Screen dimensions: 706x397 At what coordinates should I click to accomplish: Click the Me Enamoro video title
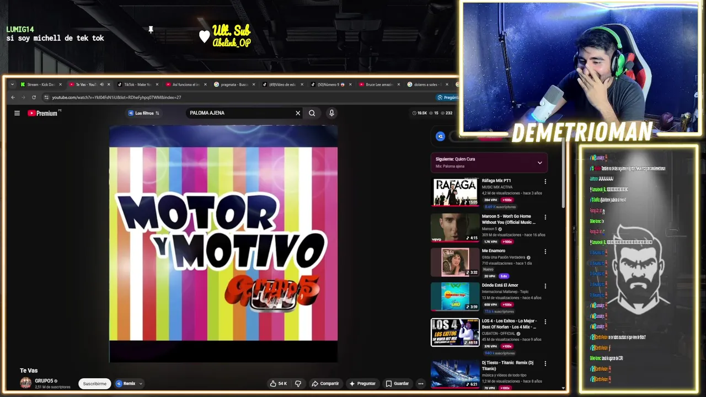(x=494, y=251)
